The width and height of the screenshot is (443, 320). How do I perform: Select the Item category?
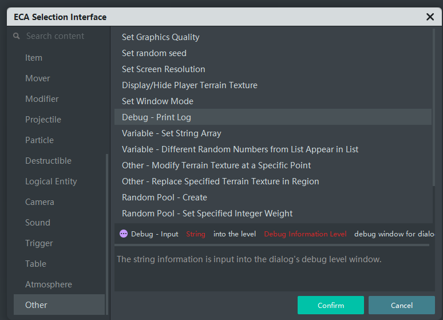coord(34,58)
